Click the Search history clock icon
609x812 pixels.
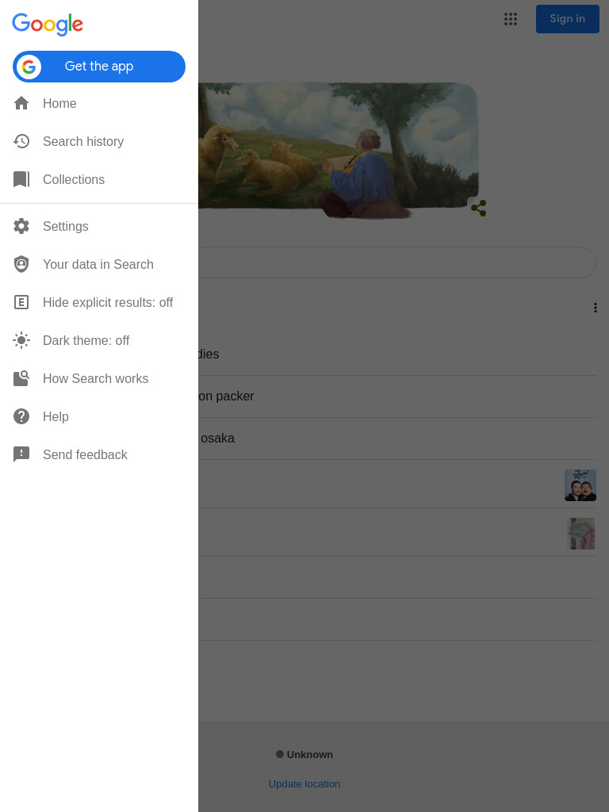coord(21,141)
